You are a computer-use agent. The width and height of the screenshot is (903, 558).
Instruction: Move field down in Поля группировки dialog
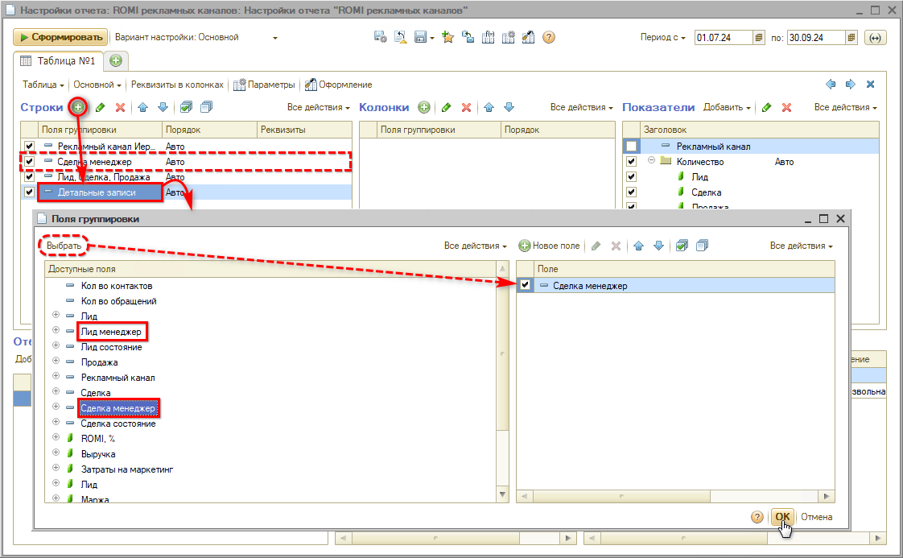(659, 246)
